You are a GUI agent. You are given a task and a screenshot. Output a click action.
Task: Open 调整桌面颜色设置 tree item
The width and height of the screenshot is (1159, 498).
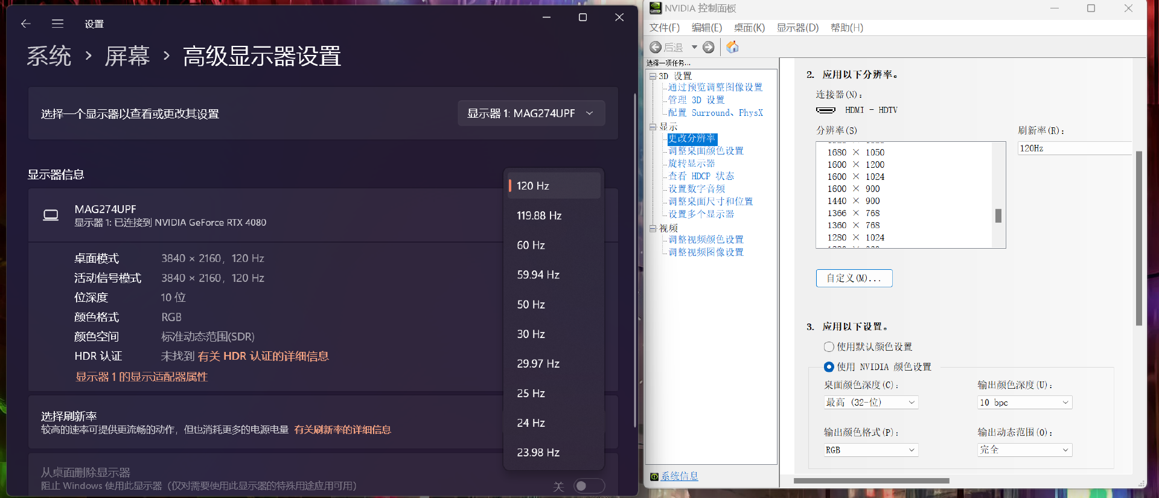coord(706,151)
